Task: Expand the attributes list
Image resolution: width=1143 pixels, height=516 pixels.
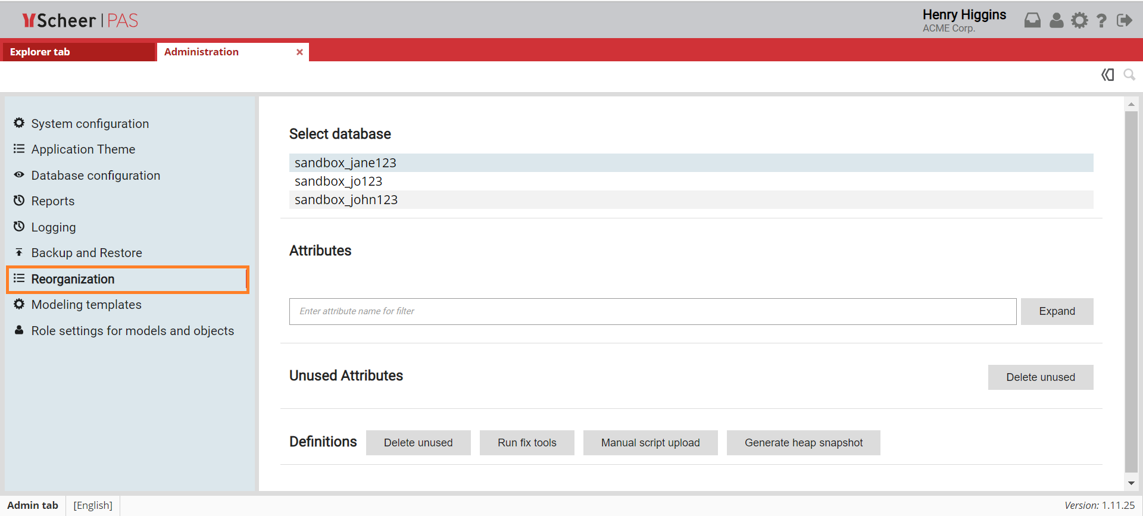Action: (1057, 311)
